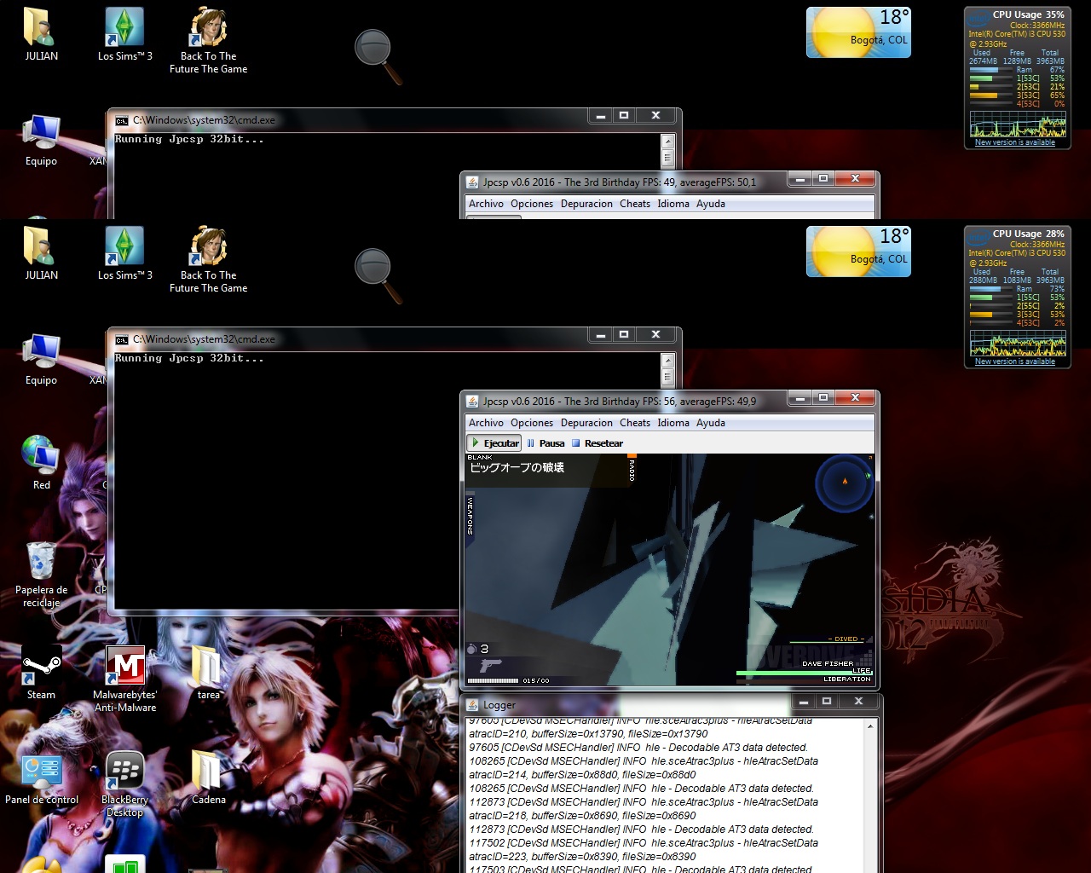Click the LIBERATION gauge in game
This screenshot has height=873, width=1091.
[x=805, y=681]
